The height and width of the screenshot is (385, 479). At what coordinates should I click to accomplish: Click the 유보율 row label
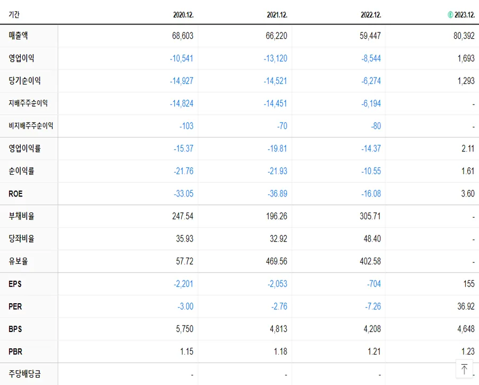click(x=18, y=261)
